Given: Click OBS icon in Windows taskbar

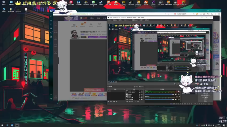Looking at the screenshot, I should click(17, 125).
